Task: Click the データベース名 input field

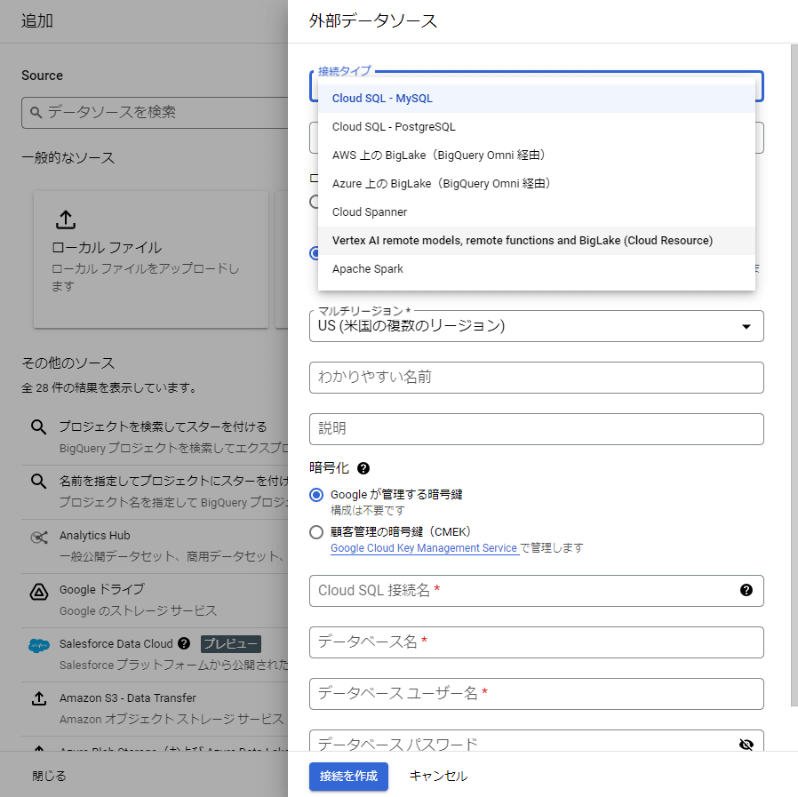Action: tap(536, 642)
